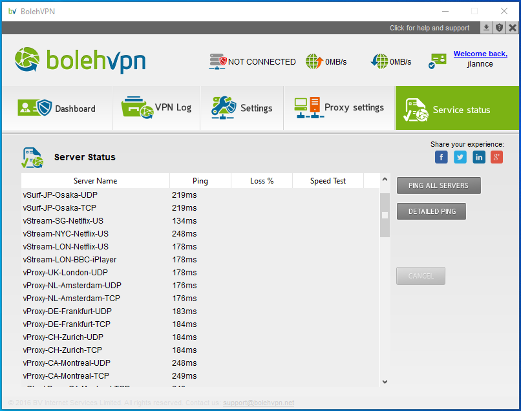Click the NOT CONNECTED status text
Screen dimensions: 521x411
tap(262, 62)
